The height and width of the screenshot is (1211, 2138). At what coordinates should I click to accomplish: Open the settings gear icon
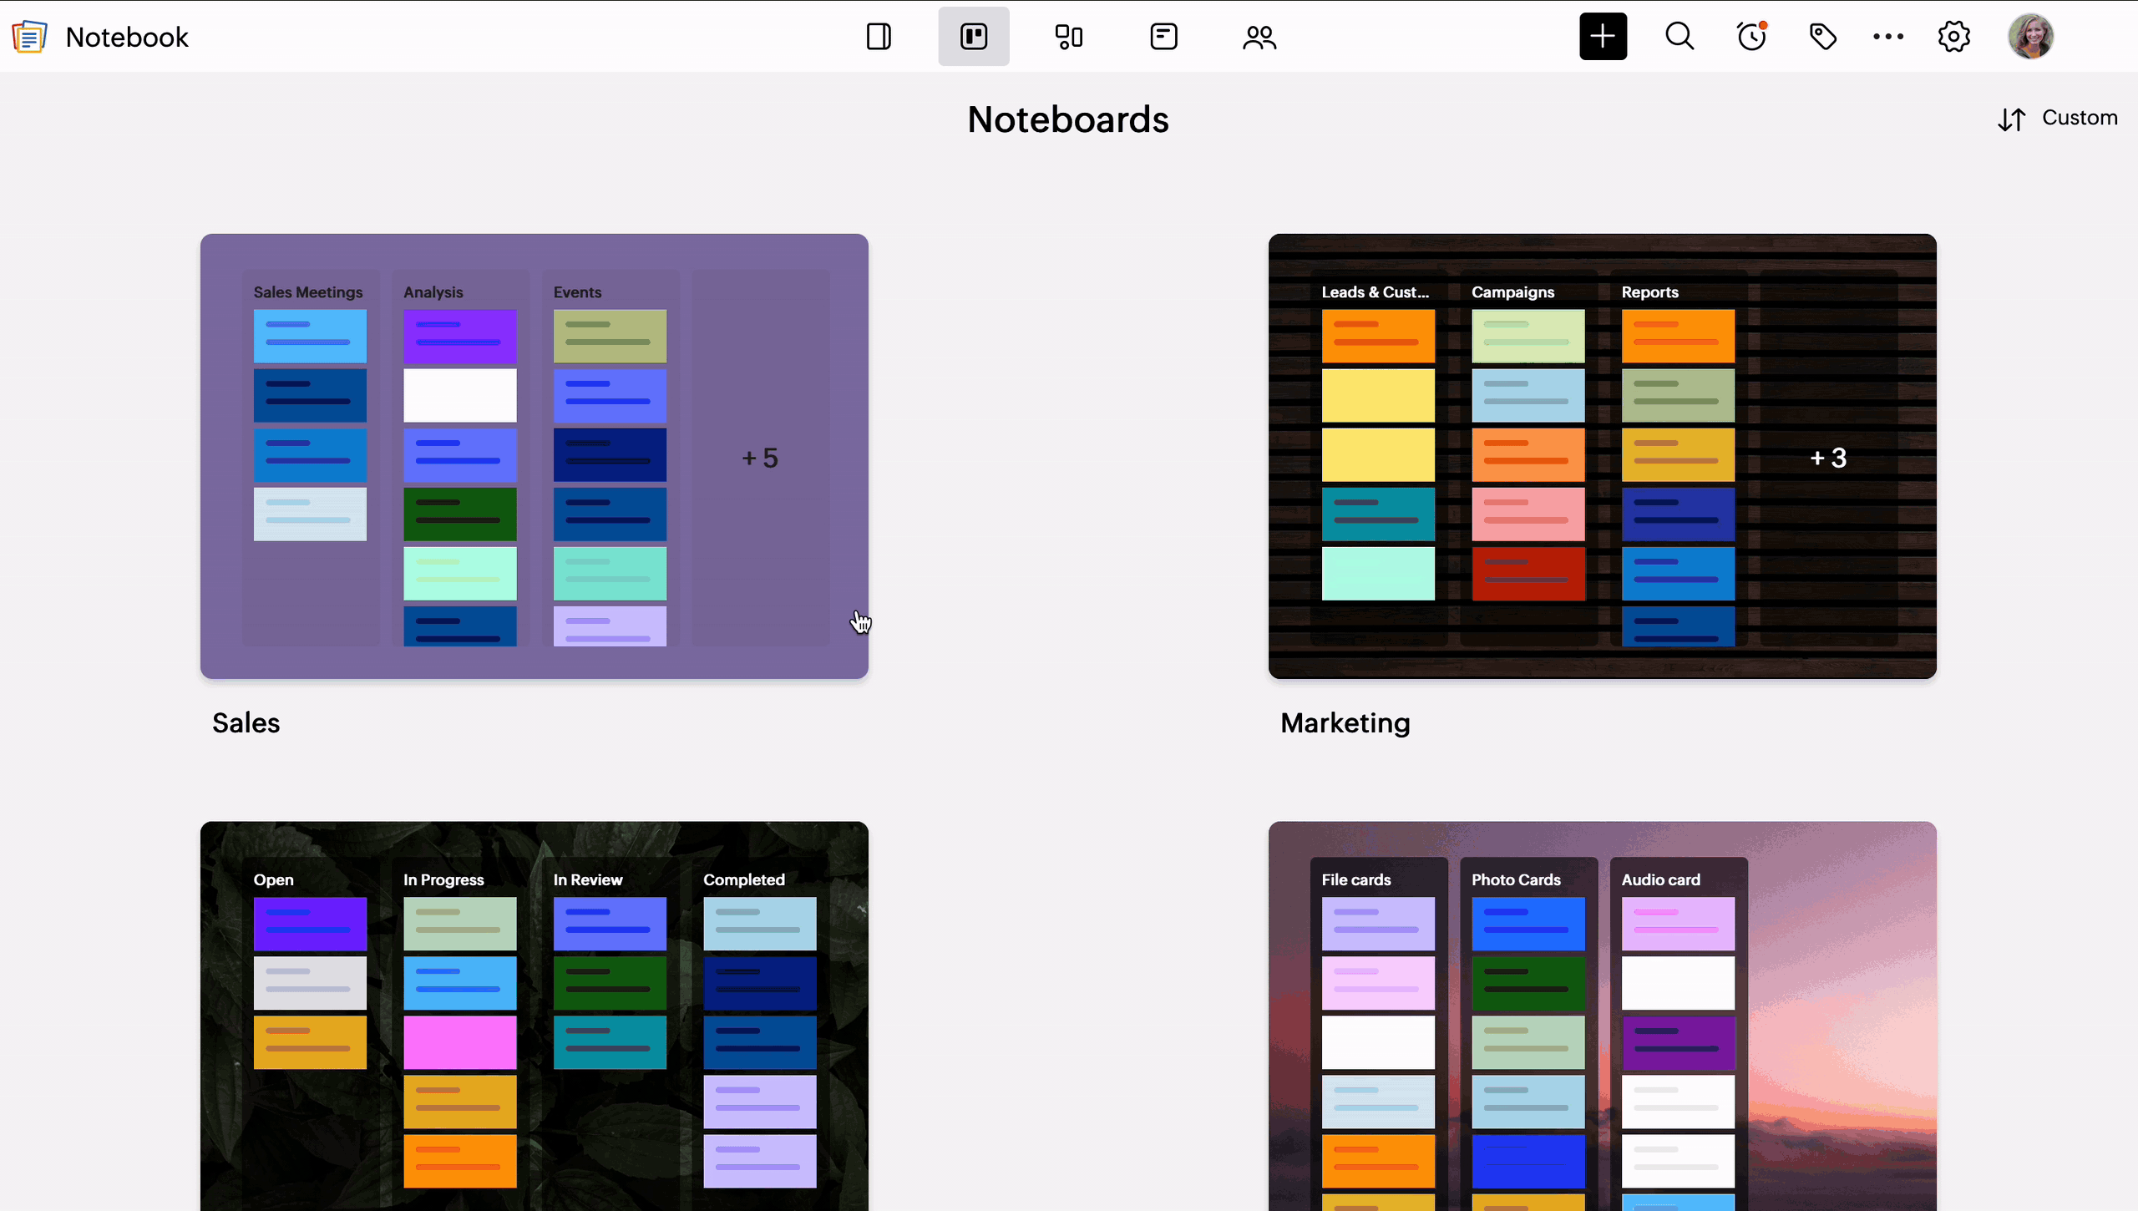tap(1953, 37)
